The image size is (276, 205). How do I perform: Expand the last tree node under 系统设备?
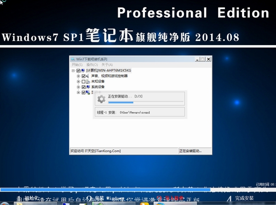(x=78, y=92)
